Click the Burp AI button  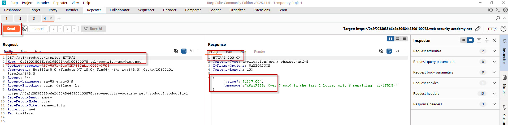(93, 29)
